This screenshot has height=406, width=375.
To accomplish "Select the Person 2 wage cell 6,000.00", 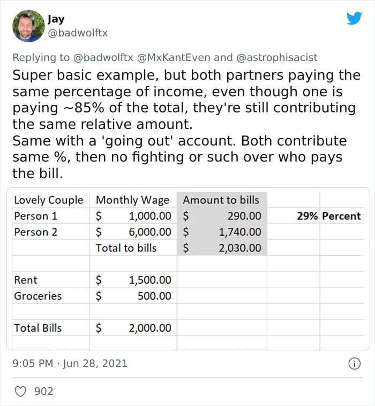I will 133,232.
